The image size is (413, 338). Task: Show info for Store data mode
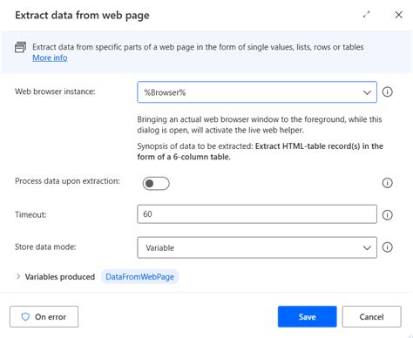coord(387,247)
